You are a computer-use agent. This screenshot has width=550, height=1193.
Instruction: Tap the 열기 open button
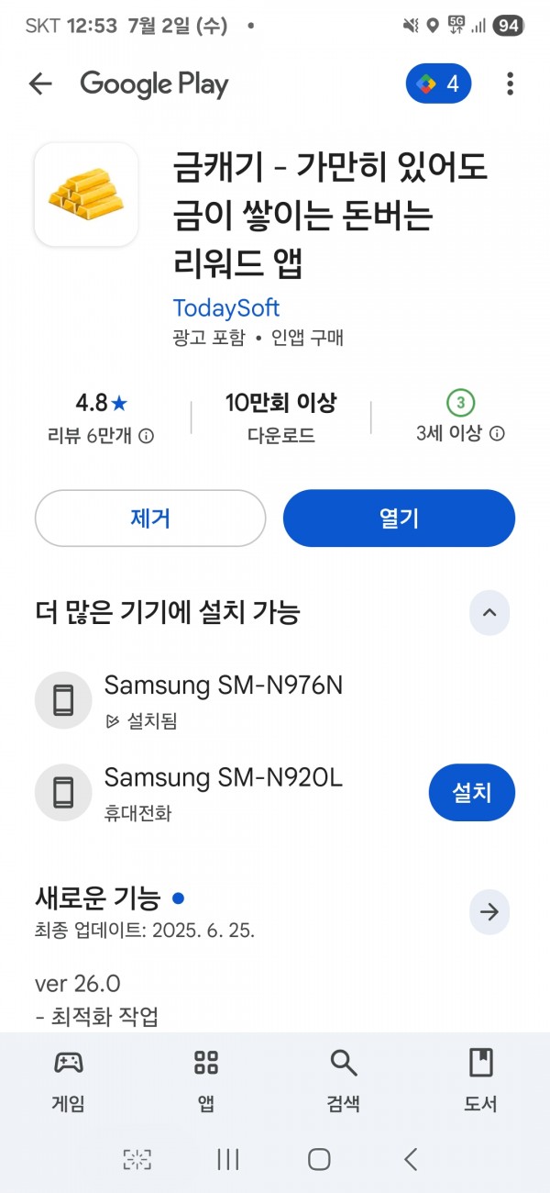click(x=399, y=518)
